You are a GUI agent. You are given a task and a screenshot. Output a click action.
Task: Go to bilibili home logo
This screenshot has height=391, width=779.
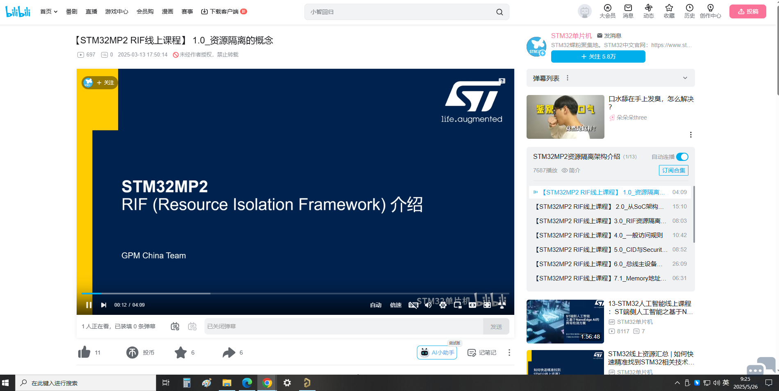18,11
